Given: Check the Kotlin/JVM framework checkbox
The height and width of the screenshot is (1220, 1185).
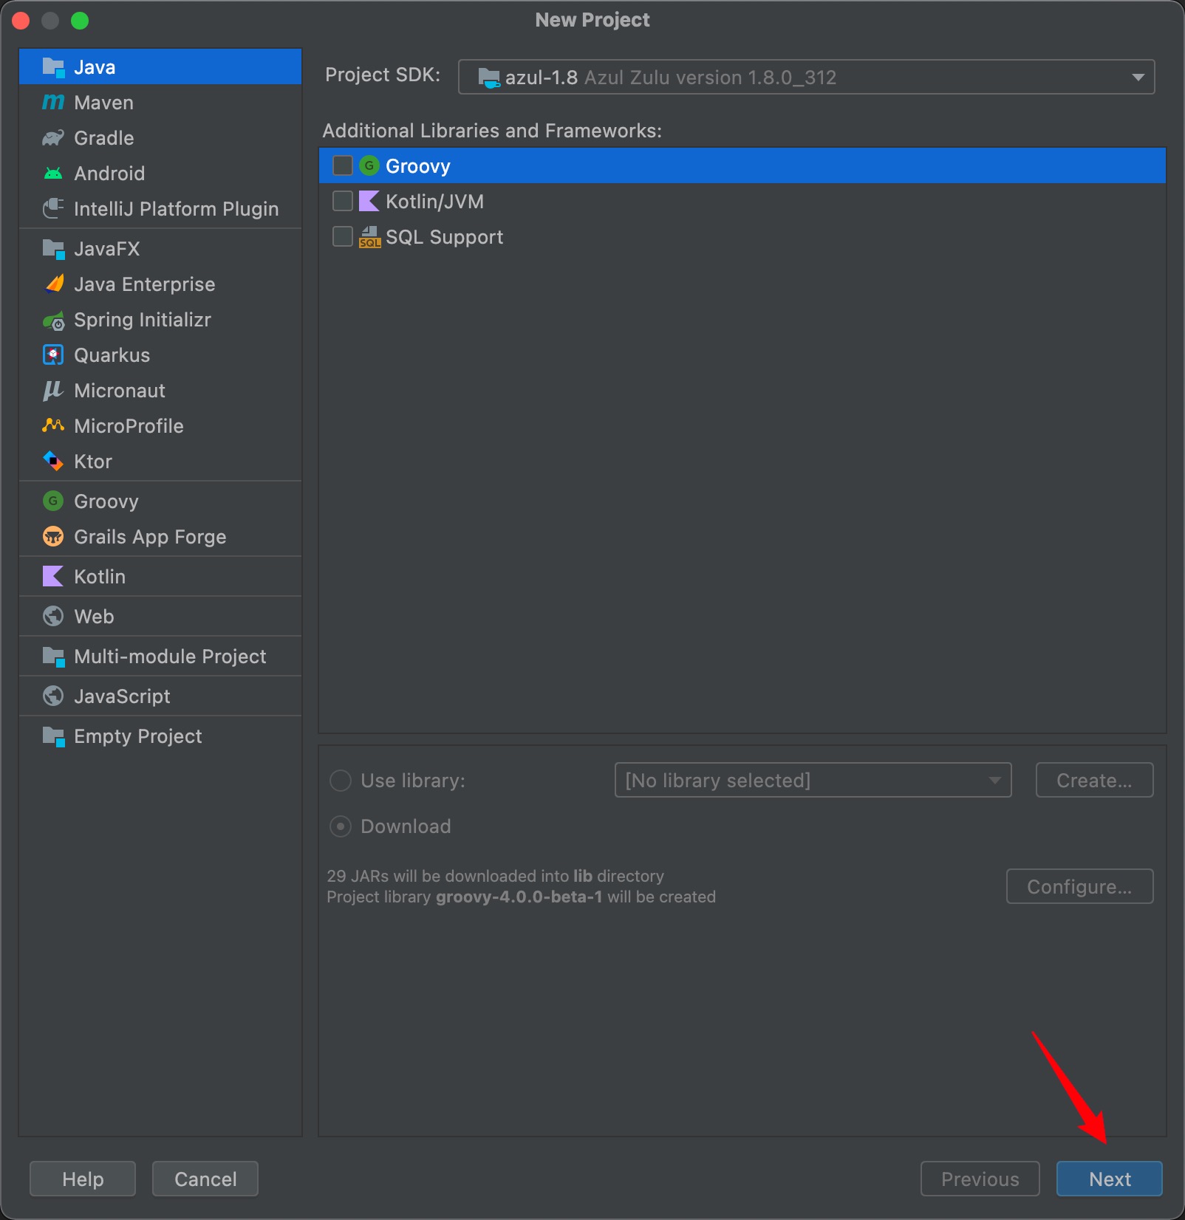Looking at the screenshot, I should tap(343, 201).
